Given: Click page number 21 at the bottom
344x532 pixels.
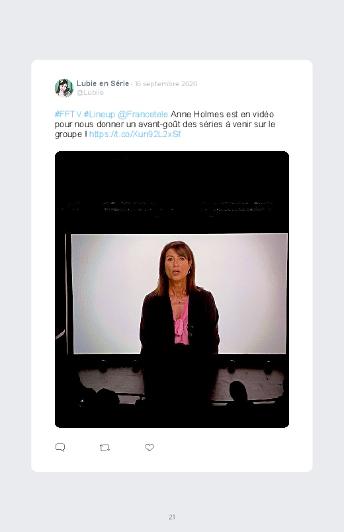Looking at the screenshot, I should tap(172, 517).
